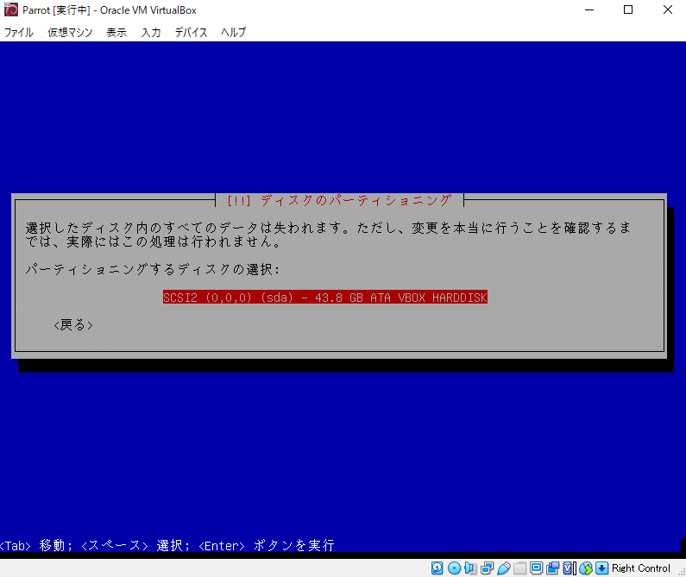
Task: Click the <戻る> back button
Action: click(x=73, y=325)
